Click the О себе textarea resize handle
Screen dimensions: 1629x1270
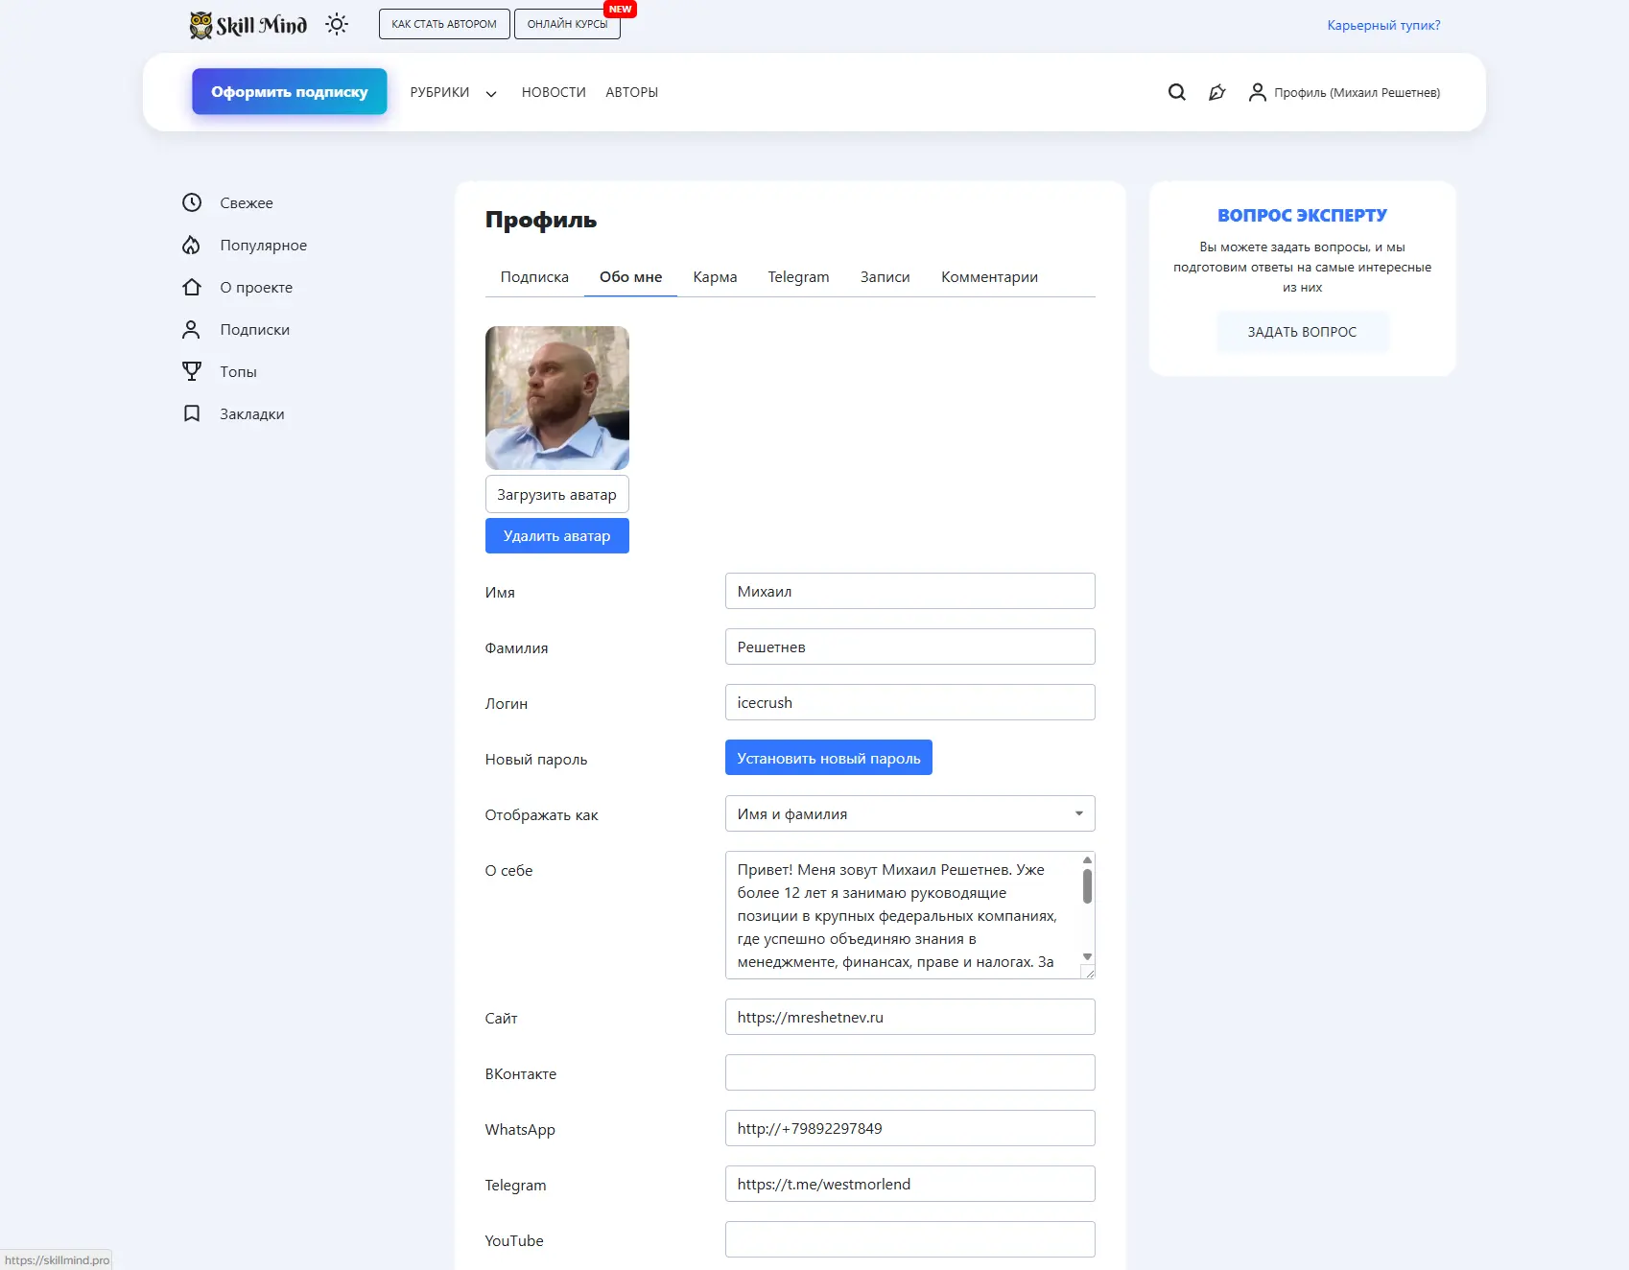pyautogui.click(x=1088, y=972)
